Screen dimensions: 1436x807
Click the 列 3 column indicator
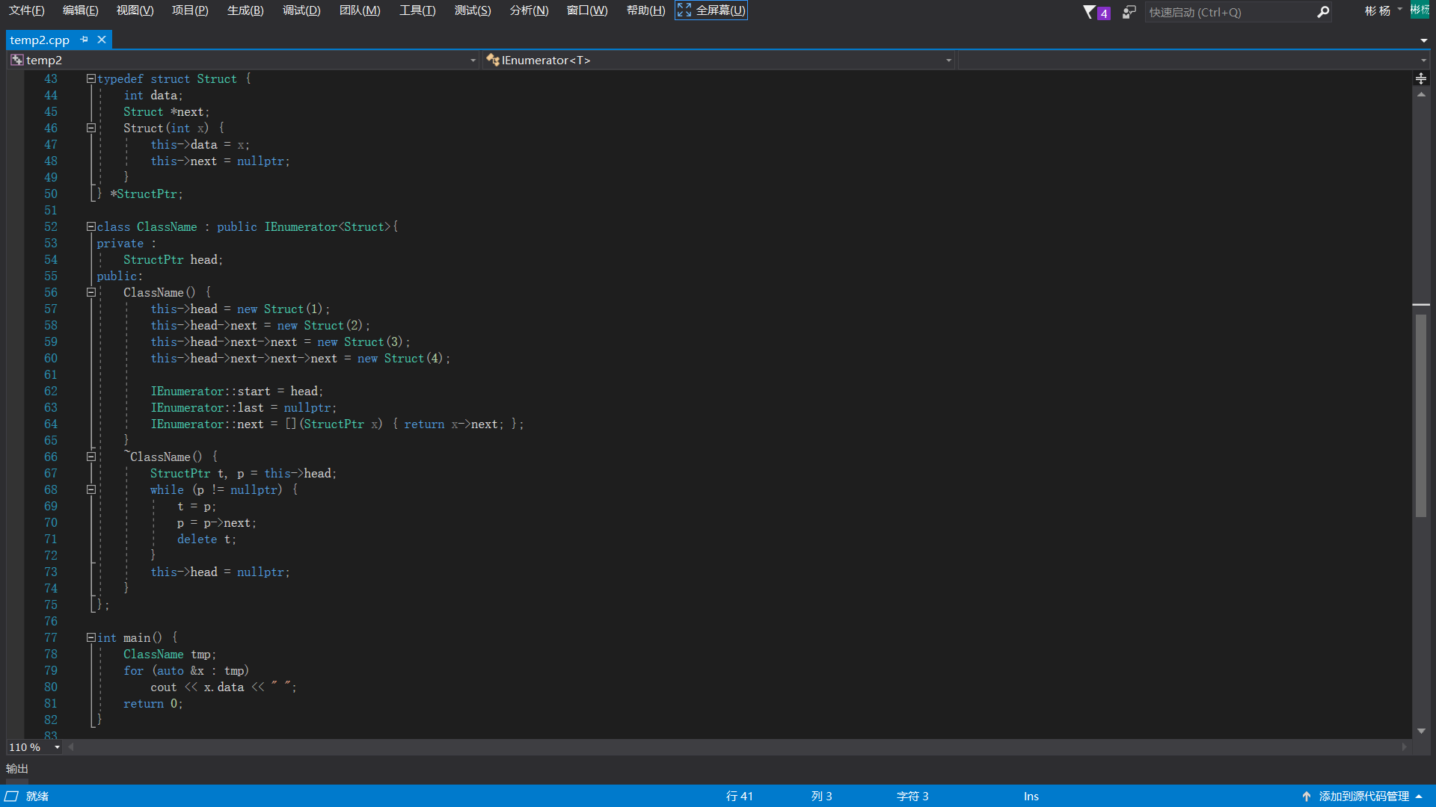tap(821, 797)
